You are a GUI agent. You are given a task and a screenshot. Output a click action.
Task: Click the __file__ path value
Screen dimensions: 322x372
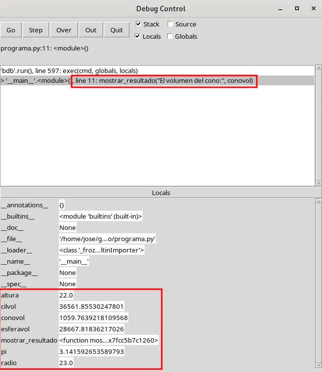(x=107, y=239)
